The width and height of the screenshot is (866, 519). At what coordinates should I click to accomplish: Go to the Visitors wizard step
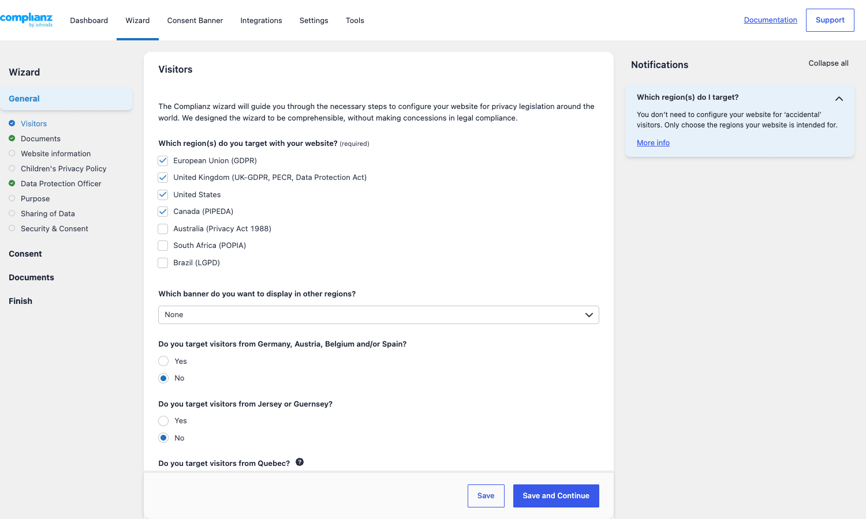click(33, 123)
